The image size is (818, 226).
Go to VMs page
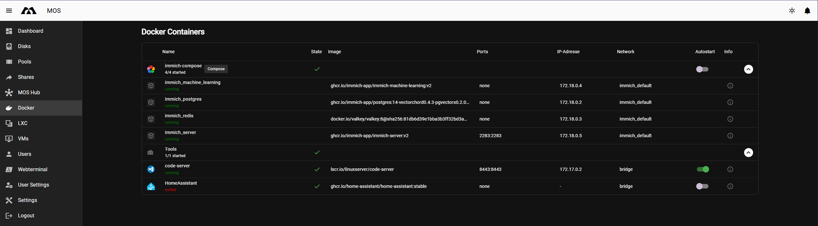click(x=41, y=138)
